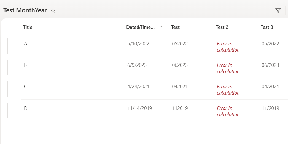Click Test 3 value 06/2023
Image resolution: width=288 pixels, height=144 pixels.
point(270,65)
